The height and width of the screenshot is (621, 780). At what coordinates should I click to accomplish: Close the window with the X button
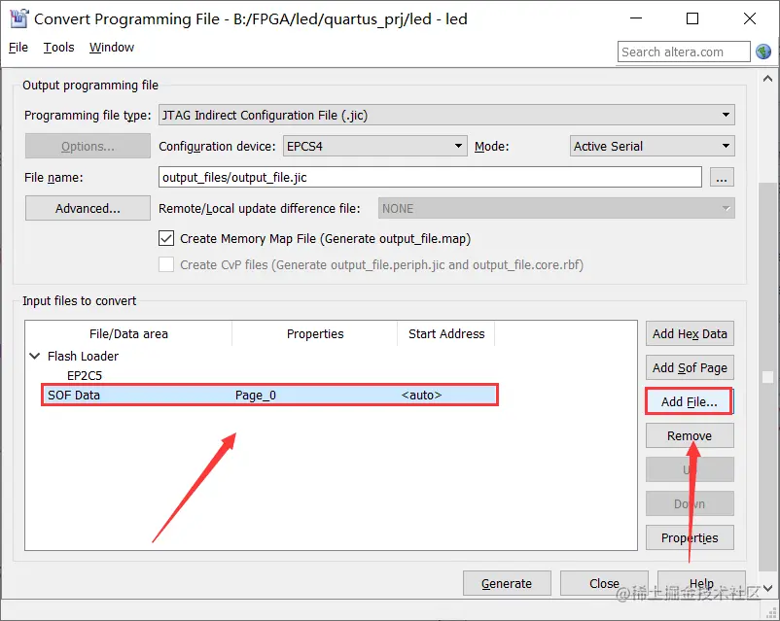[x=750, y=18]
